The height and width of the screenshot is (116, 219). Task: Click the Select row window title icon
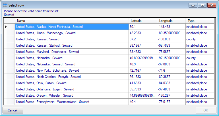point(5,5)
